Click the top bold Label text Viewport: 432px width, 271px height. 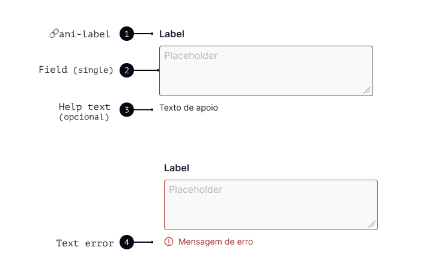tap(172, 34)
